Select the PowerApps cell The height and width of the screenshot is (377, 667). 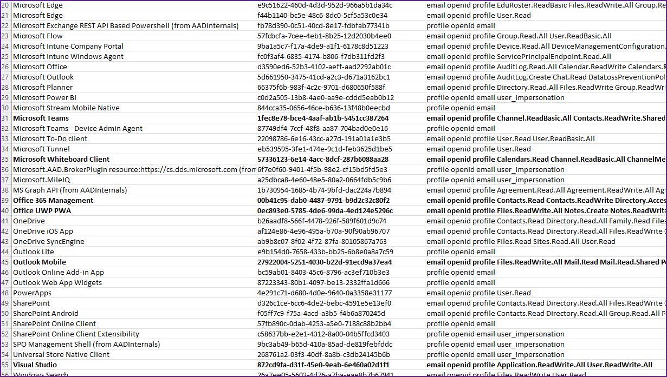coord(134,293)
